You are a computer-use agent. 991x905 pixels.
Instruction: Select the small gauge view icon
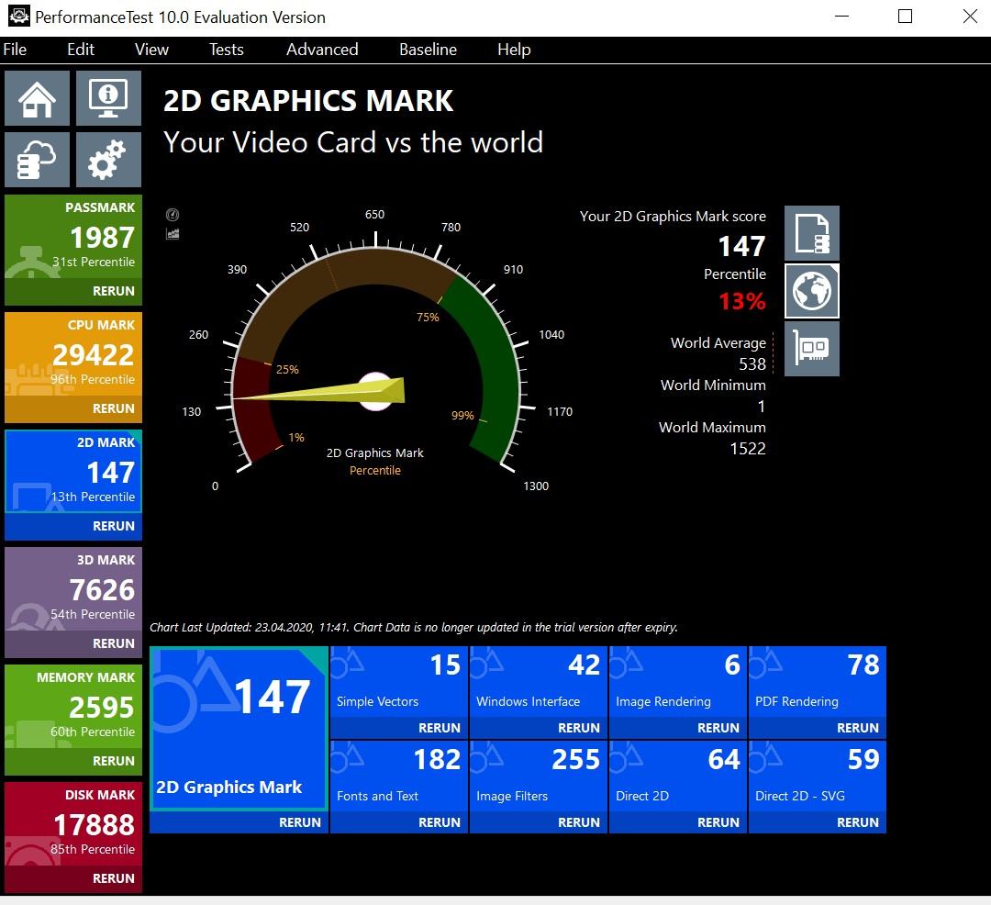172,215
